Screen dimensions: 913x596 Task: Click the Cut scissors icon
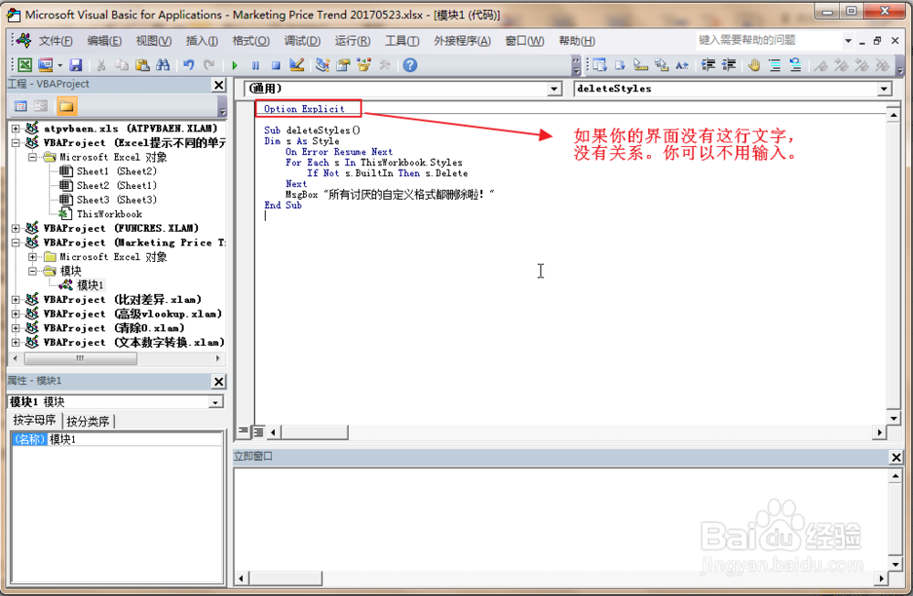100,65
